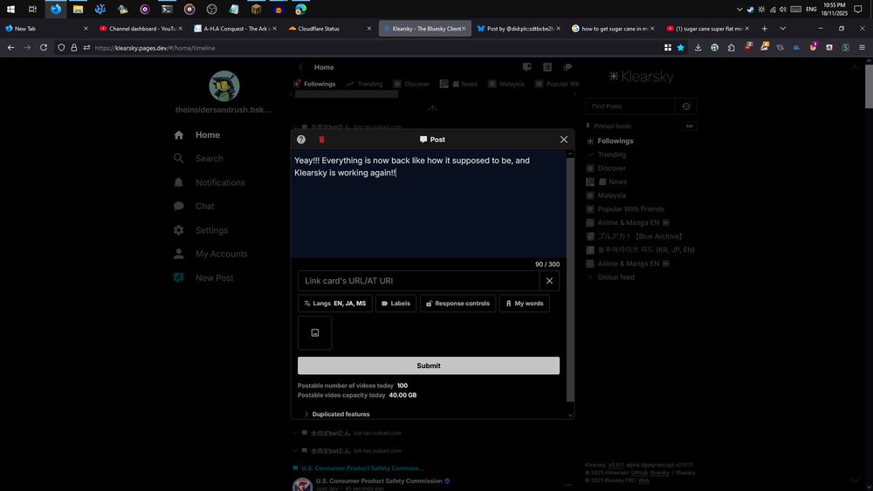Open the Windows Terminal taskbar icon
The width and height of the screenshot is (873, 491).
click(167, 9)
